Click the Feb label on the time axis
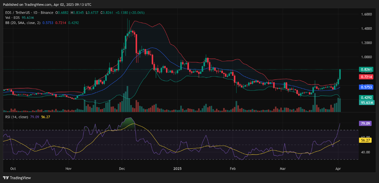Screen dimensions: 379x183 (x=233, y=169)
